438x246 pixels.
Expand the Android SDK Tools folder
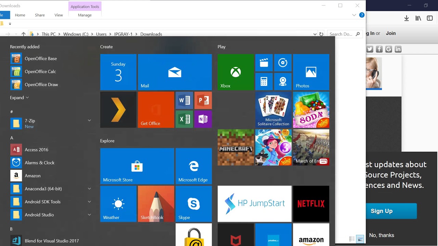coord(89,202)
